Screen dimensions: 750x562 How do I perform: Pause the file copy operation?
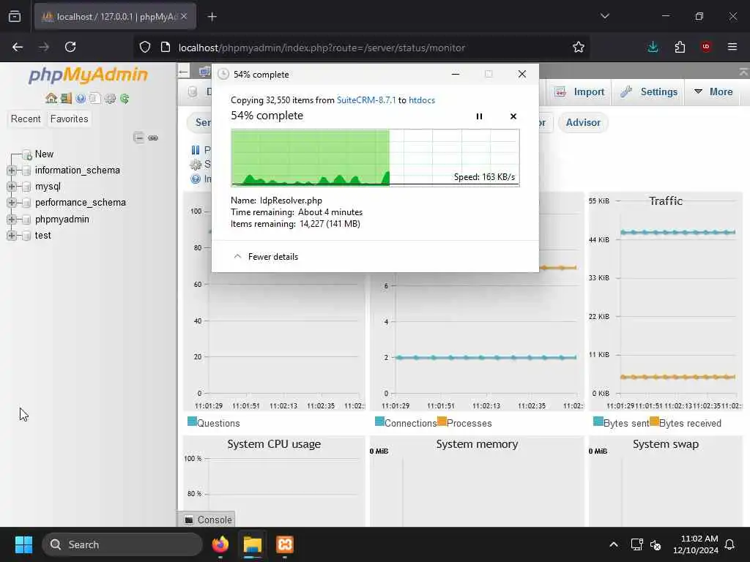click(479, 116)
